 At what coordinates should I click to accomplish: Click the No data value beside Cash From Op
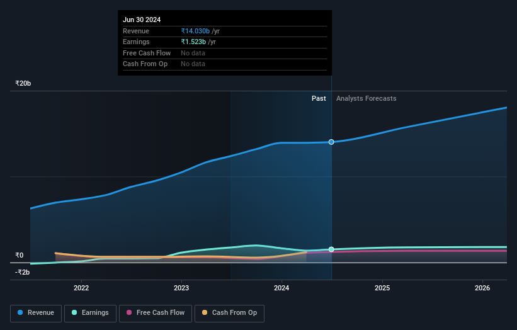click(x=193, y=64)
